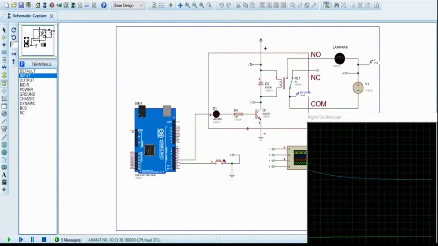Center view with the blue pan cross icon
The height and width of the screenshot is (246, 438).
180,5
